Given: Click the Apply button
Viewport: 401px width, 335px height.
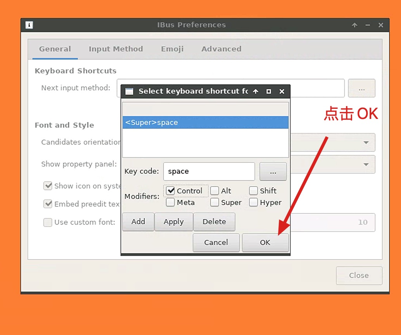Looking at the screenshot, I should pyautogui.click(x=174, y=222).
